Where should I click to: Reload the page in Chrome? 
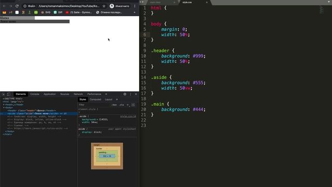(17, 6)
